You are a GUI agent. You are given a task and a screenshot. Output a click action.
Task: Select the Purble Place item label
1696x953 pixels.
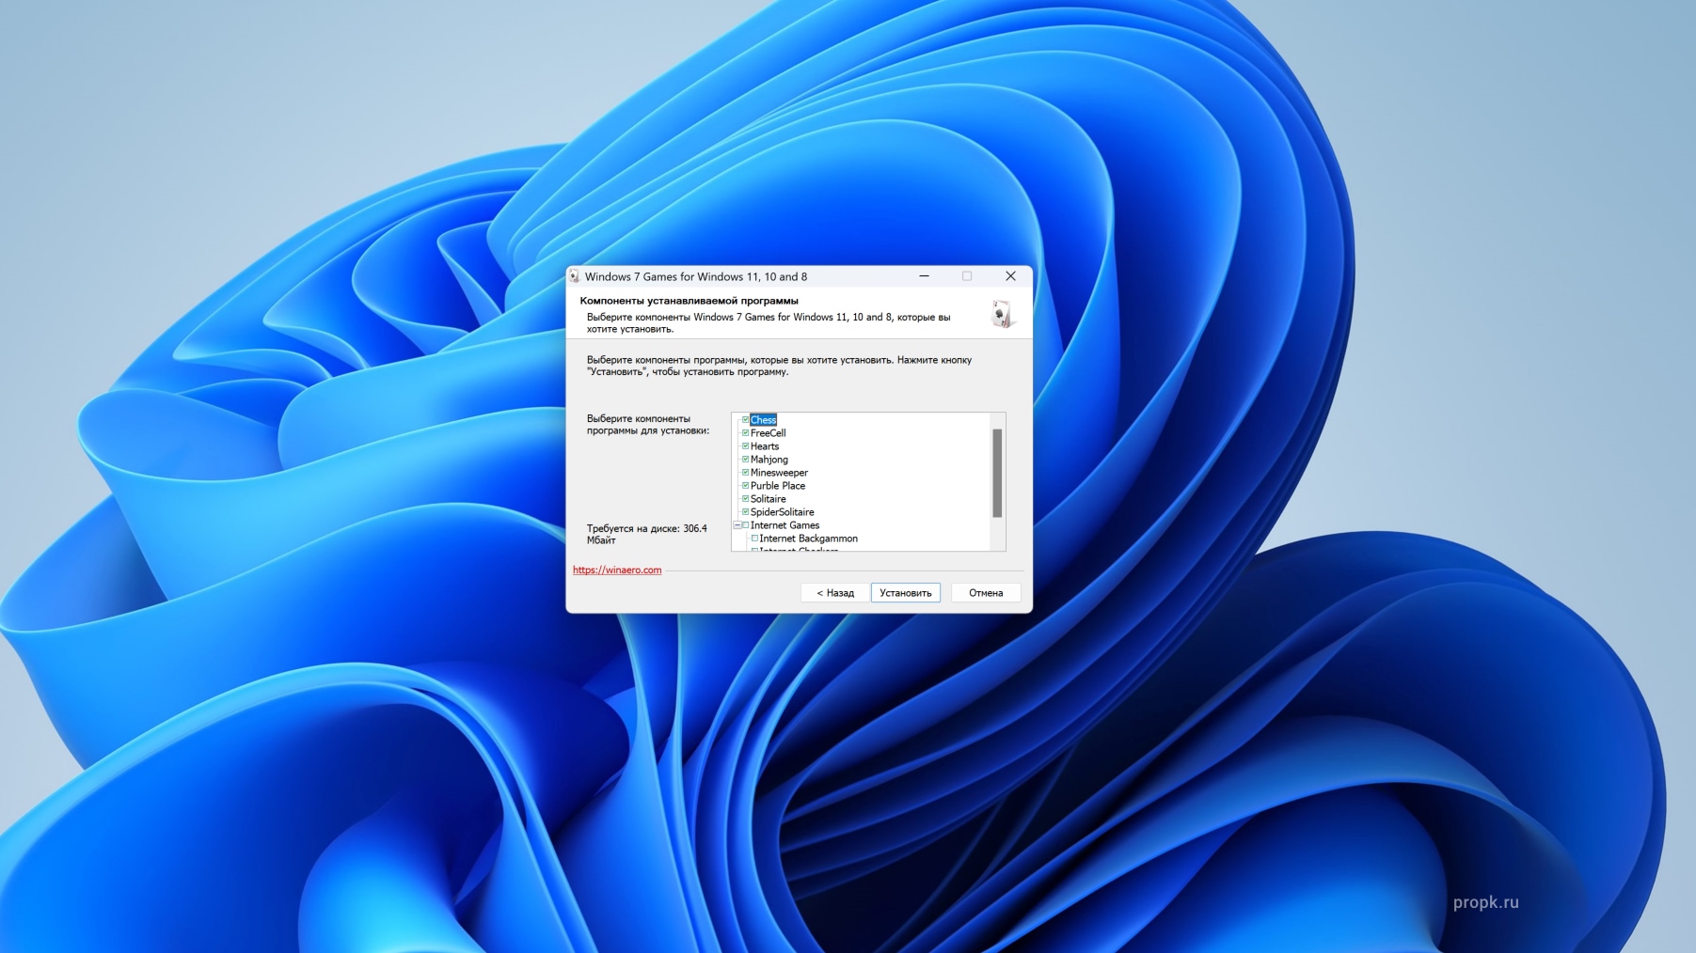coord(778,486)
